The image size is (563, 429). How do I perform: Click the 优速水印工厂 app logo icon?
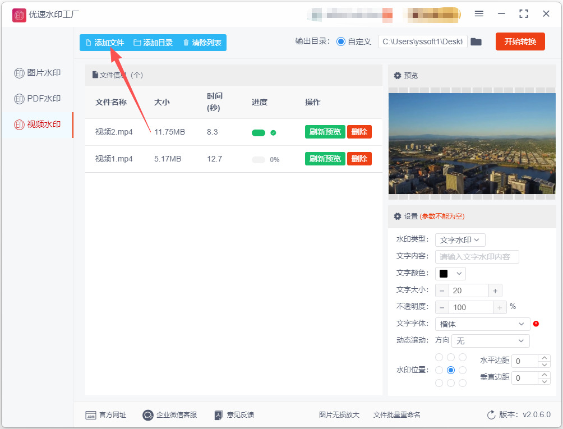19,15
